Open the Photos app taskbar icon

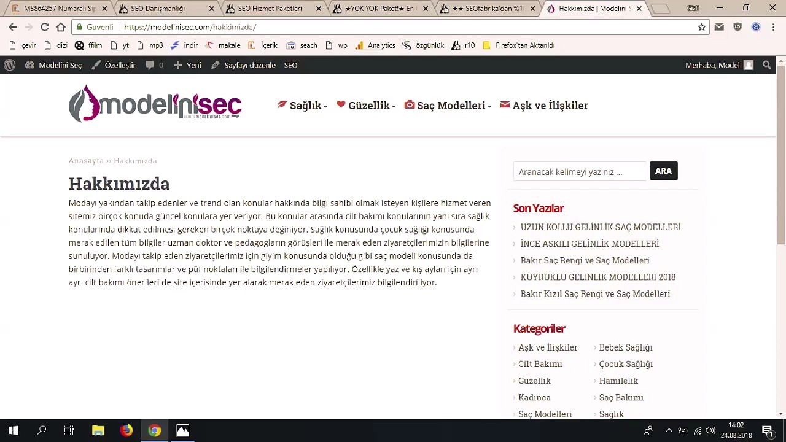182,430
